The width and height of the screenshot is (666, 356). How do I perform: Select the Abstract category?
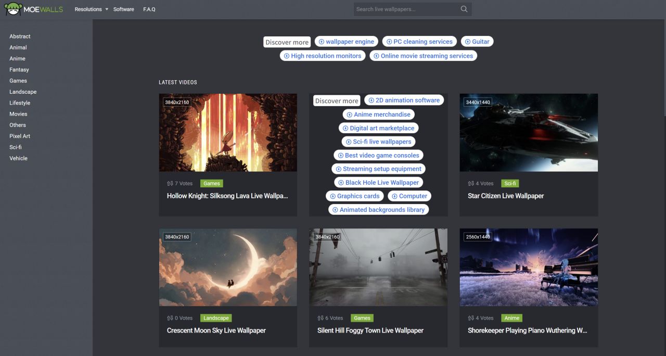[x=20, y=36]
